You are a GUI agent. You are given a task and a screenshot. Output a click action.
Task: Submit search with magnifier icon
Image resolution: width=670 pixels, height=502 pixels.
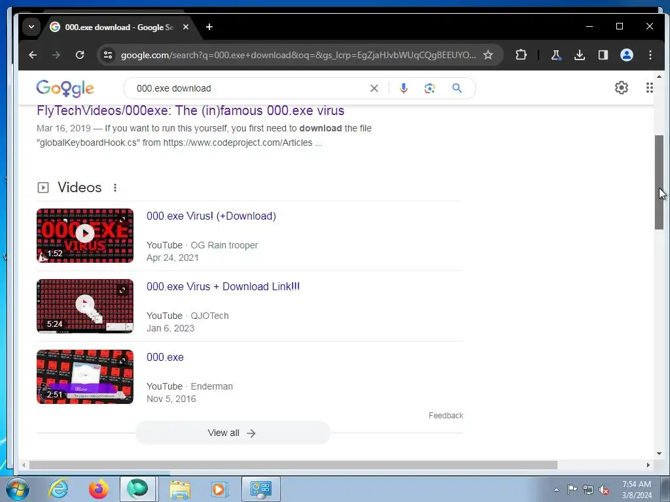(457, 88)
